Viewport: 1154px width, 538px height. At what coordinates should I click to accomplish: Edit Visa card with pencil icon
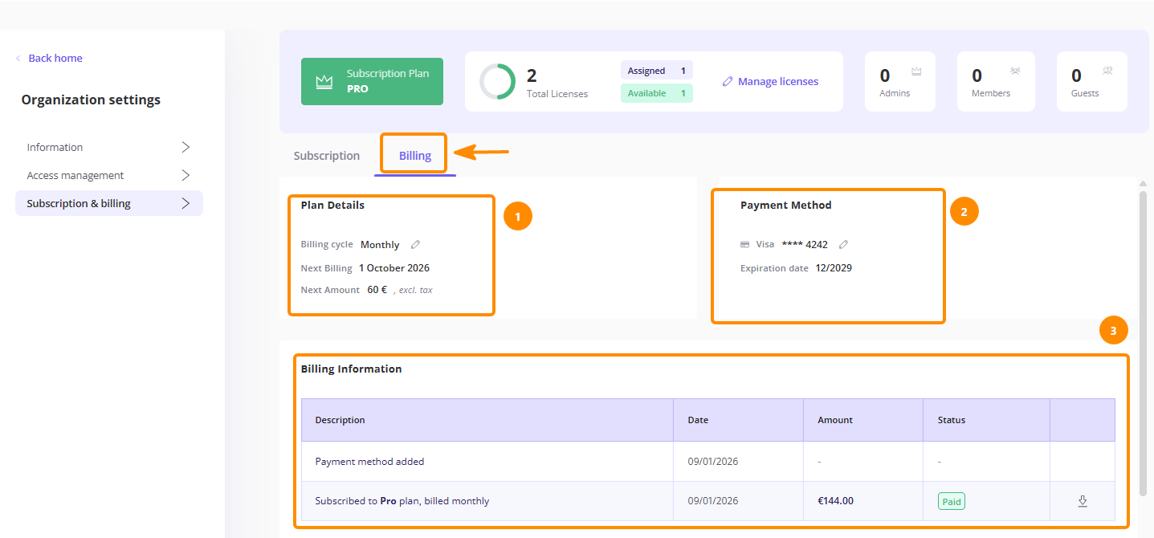pos(843,245)
